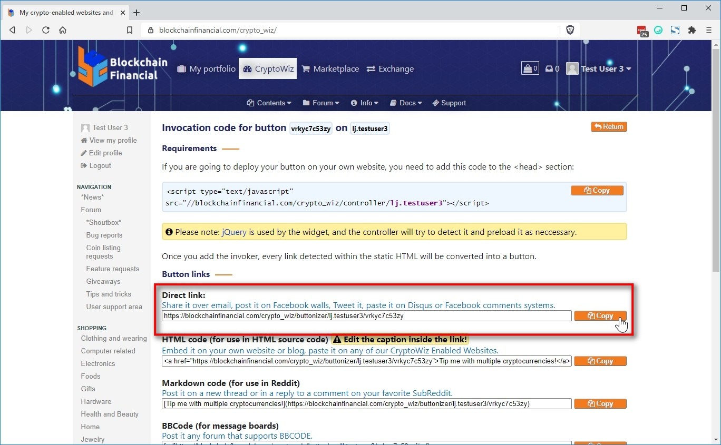Click the Blockchain Financial logo
The width and height of the screenshot is (721, 445).
pyautogui.click(x=122, y=66)
